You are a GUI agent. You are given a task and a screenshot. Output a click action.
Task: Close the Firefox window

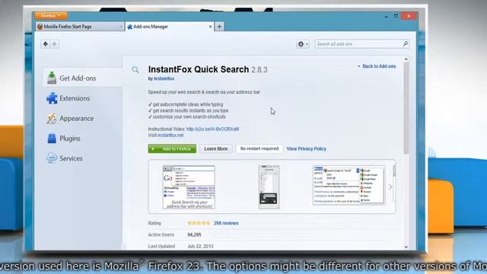[x=409, y=16]
